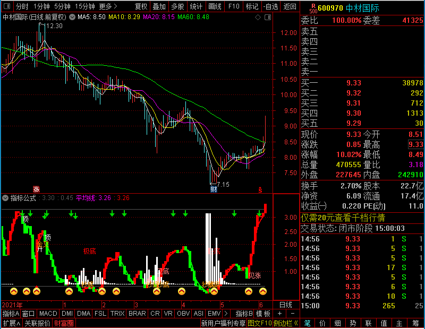Click the red S marker on the price chart
Screen dimensions: 425x329
click(x=260, y=190)
